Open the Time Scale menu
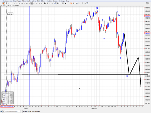 (x=26, y=1)
